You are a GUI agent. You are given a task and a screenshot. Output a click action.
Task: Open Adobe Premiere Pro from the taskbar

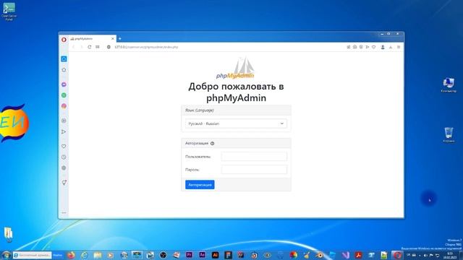pos(189,255)
